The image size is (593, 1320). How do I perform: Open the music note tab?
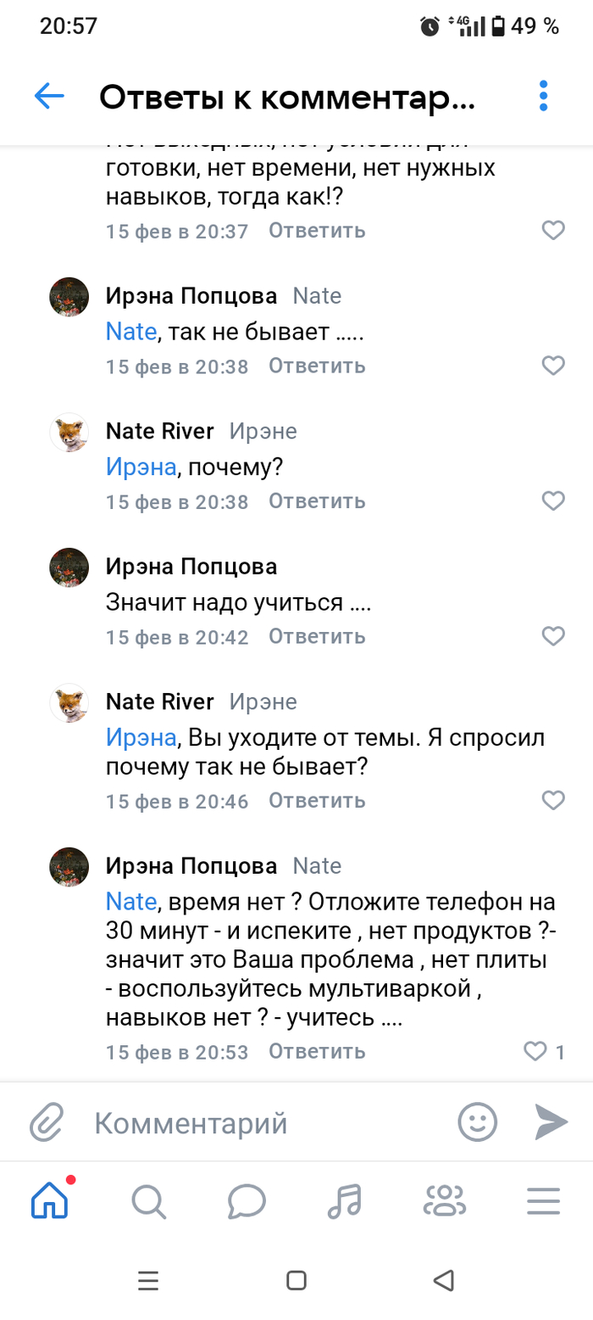[x=345, y=1200]
